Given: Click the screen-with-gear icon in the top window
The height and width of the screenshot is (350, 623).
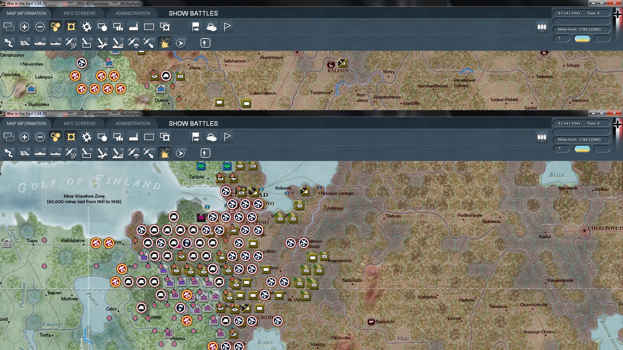Looking at the screenshot, I should click(x=165, y=27).
